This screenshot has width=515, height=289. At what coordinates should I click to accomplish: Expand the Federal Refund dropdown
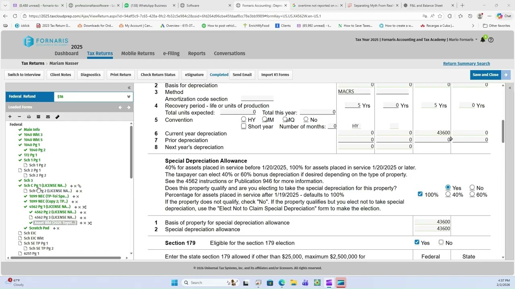129,97
